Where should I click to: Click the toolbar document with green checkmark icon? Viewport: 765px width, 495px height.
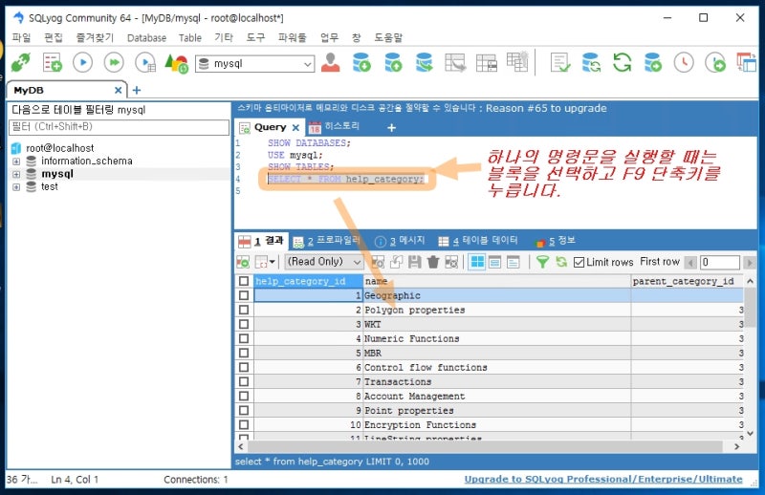pyautogui.click(x=560, y=62)
